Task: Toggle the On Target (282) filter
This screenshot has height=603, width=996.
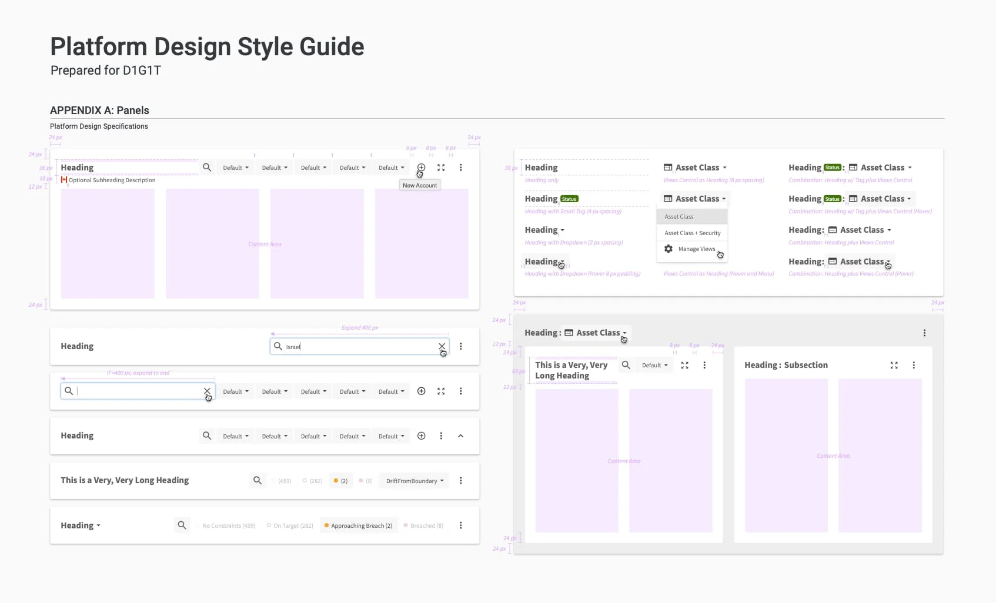Action: pyautogui.click(x=290, y=525)
